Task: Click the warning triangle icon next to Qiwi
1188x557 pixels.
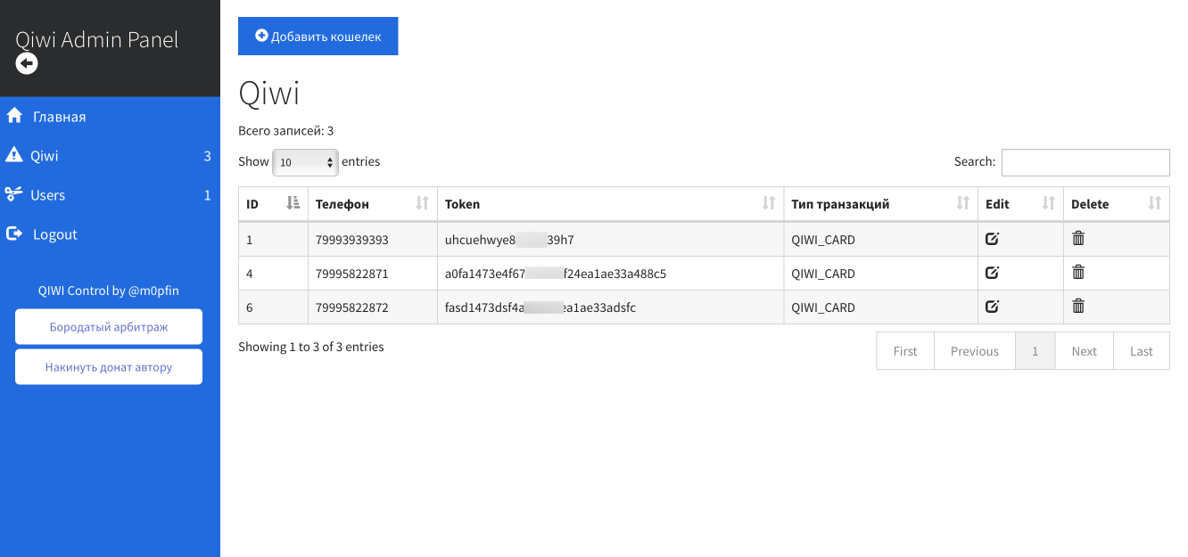Action: (x=13, y=155)
